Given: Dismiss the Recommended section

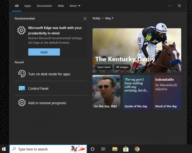Looking at the screenshot, I should tap(85, 19).
